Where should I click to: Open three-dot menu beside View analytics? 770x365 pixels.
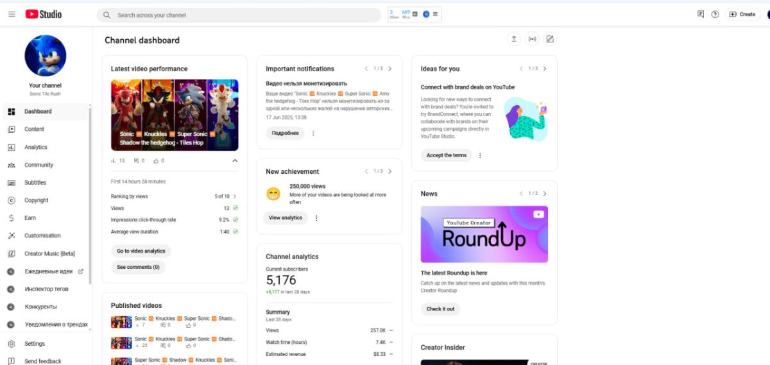[316, 218]
